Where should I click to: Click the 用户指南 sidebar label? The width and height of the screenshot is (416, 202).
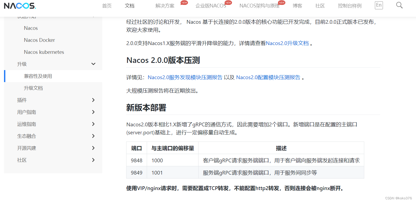coord(26,112)
